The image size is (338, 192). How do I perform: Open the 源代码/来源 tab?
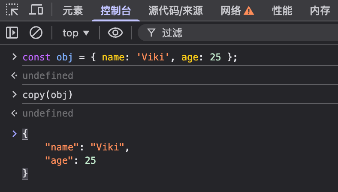click(175, 11)
